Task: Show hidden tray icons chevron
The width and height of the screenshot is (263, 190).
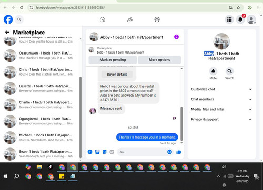Action: coord(218,176)
